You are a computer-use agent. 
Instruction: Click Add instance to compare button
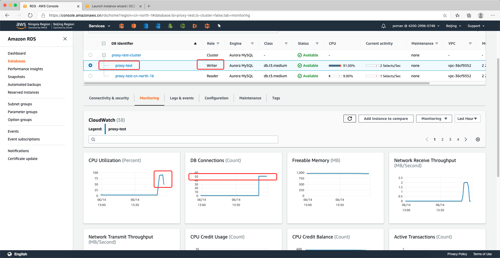(x=386, y=119)
